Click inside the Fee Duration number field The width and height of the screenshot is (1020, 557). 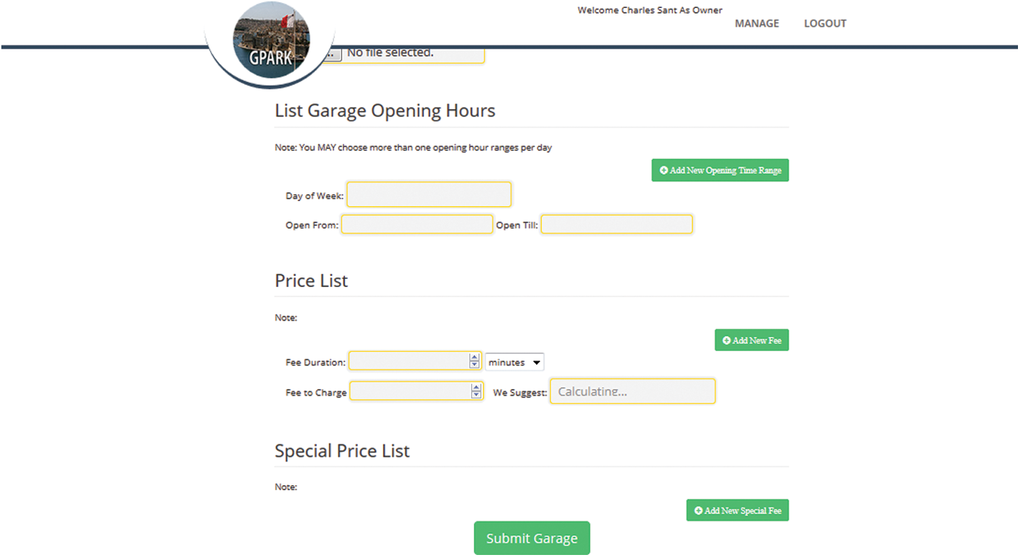408,361
